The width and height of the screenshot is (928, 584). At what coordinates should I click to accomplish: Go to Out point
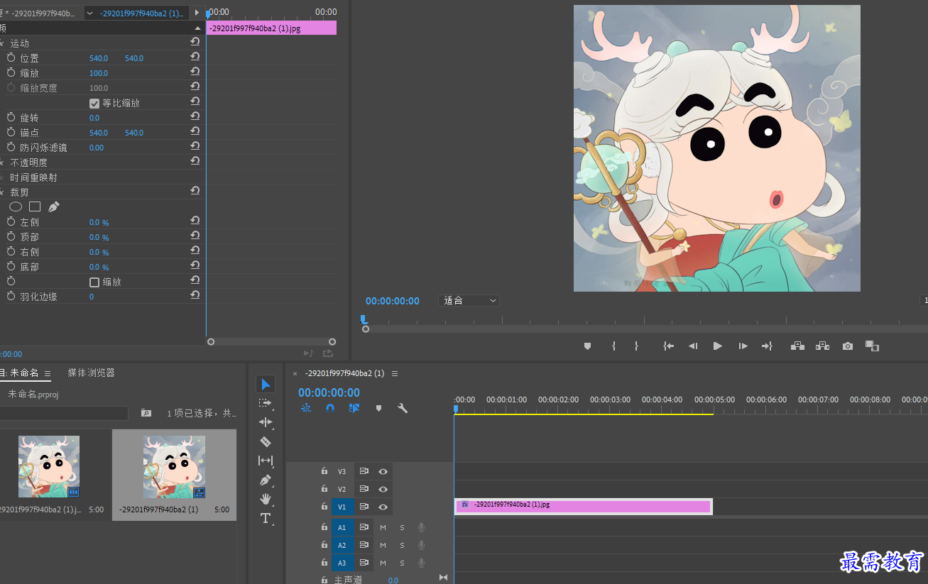click(767, 346)
